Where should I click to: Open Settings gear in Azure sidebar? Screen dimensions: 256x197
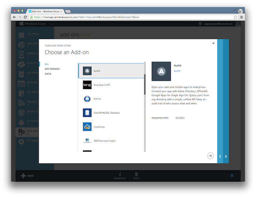[x=21, y=142]
